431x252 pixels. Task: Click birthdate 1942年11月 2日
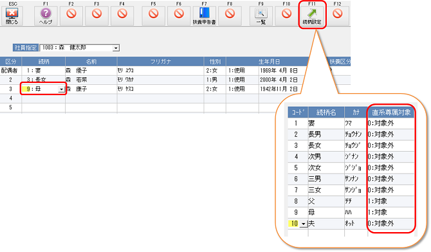click(x=279, y=89)
